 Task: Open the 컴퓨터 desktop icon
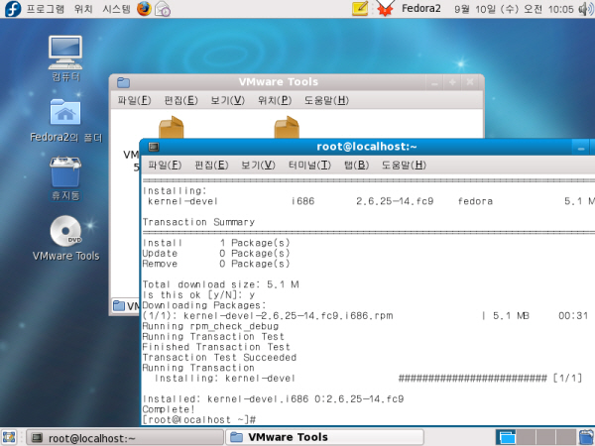[x=65, y=58]
